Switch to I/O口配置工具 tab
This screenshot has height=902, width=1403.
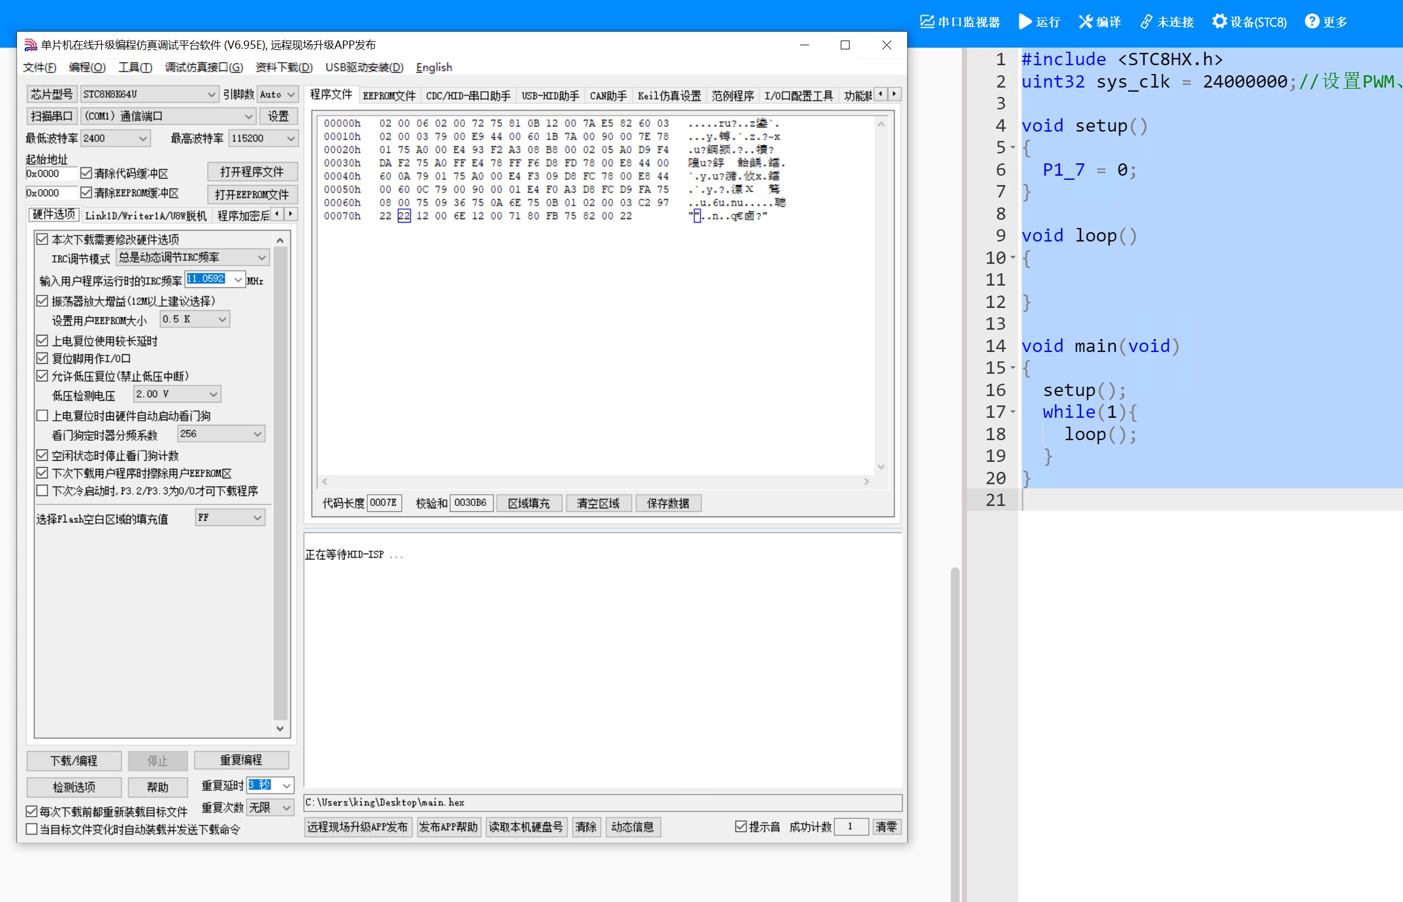(798, 95)
